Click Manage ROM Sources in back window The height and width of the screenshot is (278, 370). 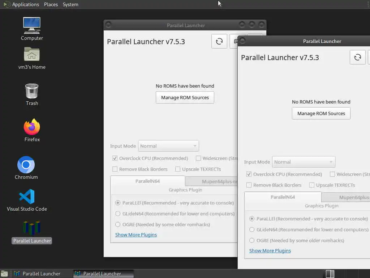[185, 97]
